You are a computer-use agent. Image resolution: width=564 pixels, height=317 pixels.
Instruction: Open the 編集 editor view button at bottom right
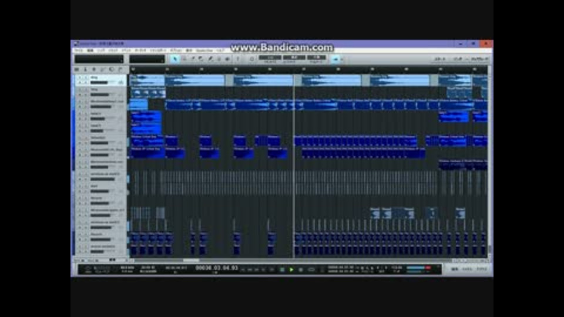[455, 269]
